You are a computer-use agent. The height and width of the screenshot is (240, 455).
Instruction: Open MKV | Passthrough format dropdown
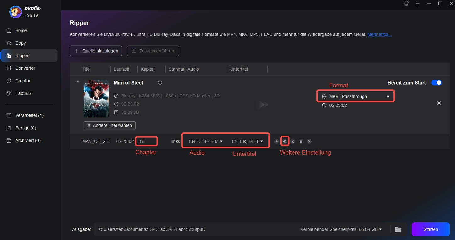point(356,96)
